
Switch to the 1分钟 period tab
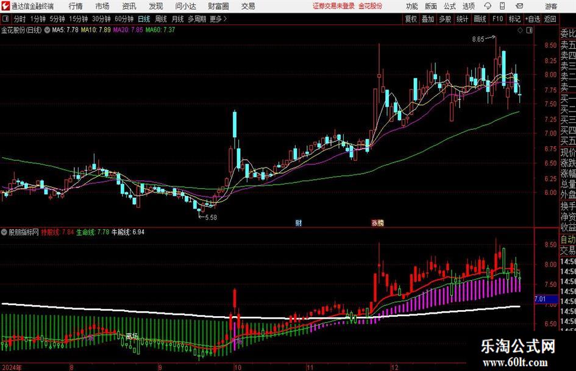click(37, 19)
